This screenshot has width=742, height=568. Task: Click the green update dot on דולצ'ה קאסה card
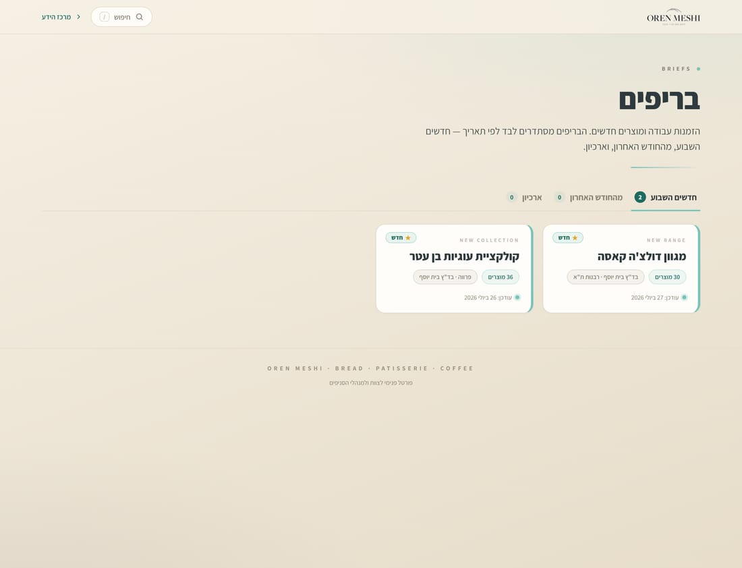[x=684, y=297]
